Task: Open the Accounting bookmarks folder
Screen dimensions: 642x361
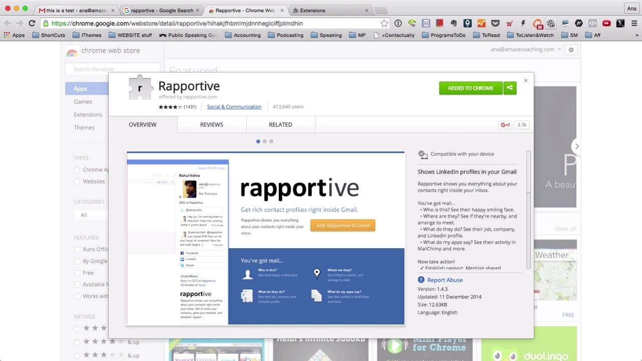Action: tap(242, 35)
